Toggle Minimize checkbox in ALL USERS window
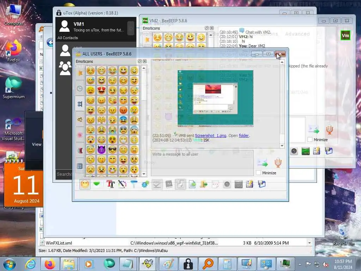The image size is (361, 271). click(258, 173)
